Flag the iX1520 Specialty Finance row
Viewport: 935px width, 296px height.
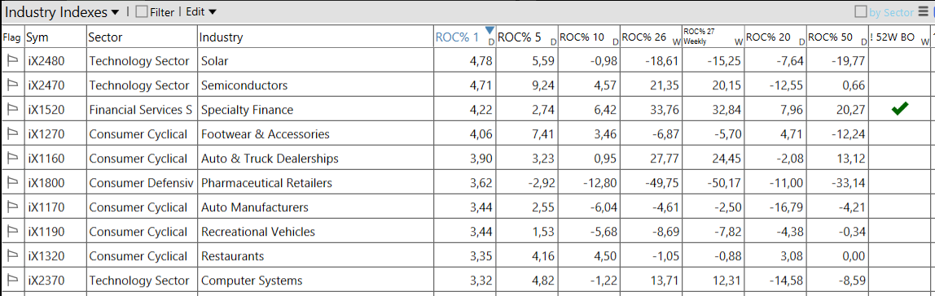(x=11, y=110)
